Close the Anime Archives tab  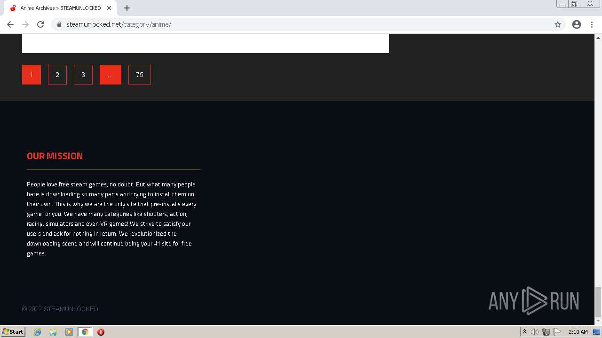click(x=109, y=8)
